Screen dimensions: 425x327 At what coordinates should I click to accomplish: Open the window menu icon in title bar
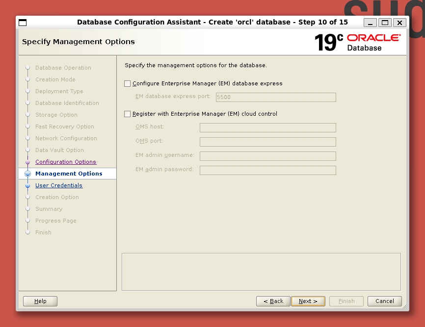coord(23,23)
